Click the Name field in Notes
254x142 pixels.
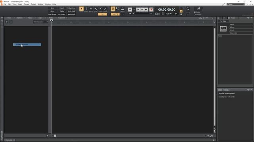tap(241, 24)
